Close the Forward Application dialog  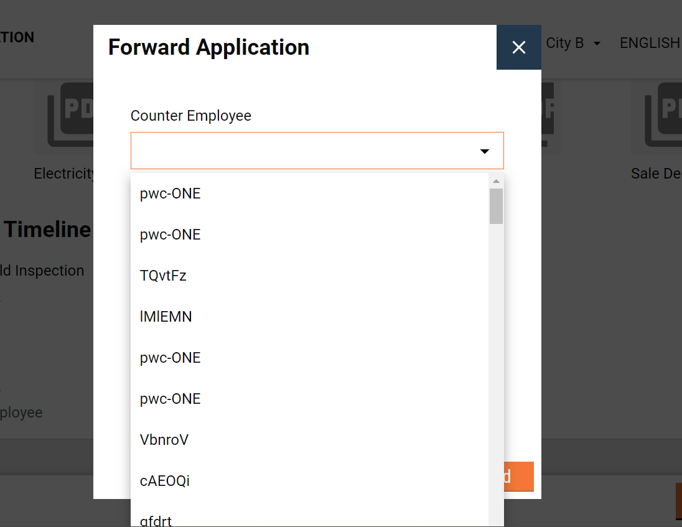point(518,47)
